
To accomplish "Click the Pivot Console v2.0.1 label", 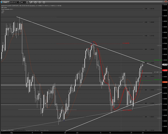I will tap(7, 9).
